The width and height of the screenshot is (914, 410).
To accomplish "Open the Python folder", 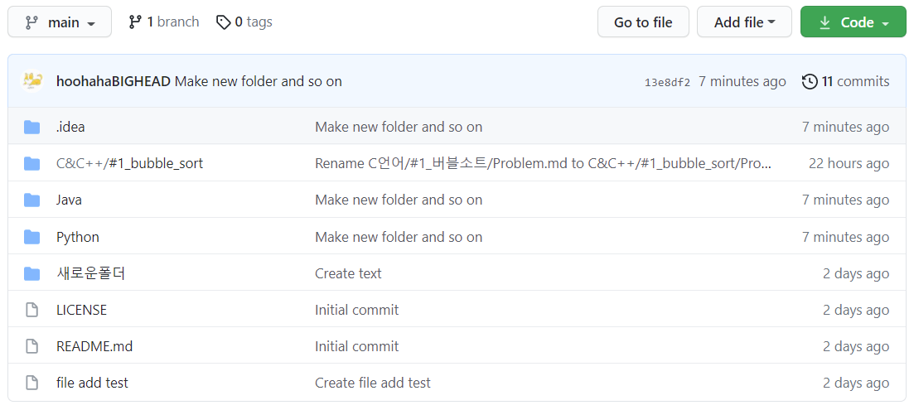I will [78, 237].
